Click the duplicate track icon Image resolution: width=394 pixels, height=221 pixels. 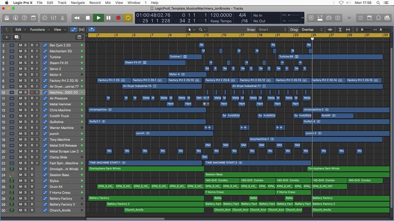pyautogui.click(x=17, y=37)
